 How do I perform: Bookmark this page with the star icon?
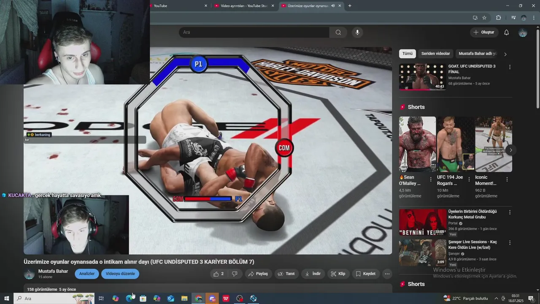tap(484, 18)
